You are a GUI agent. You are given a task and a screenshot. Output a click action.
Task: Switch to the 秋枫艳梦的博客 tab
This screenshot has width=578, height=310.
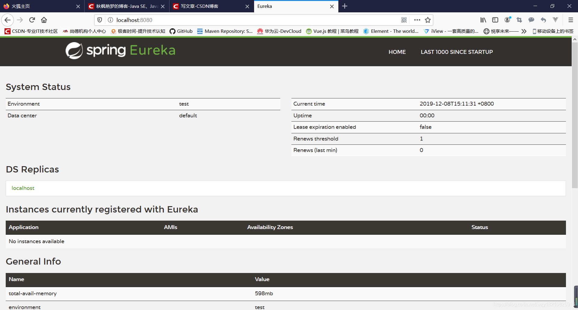(x=127, y=6)
